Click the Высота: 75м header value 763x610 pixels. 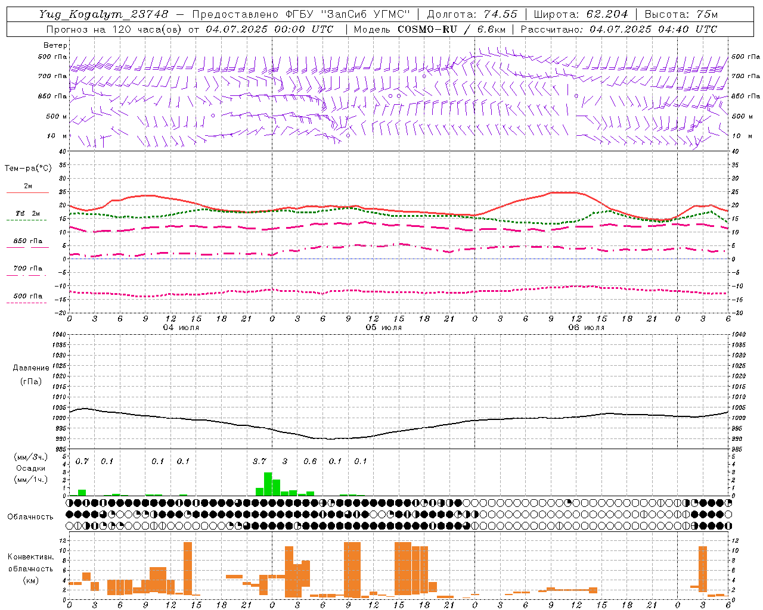(681, 14)
